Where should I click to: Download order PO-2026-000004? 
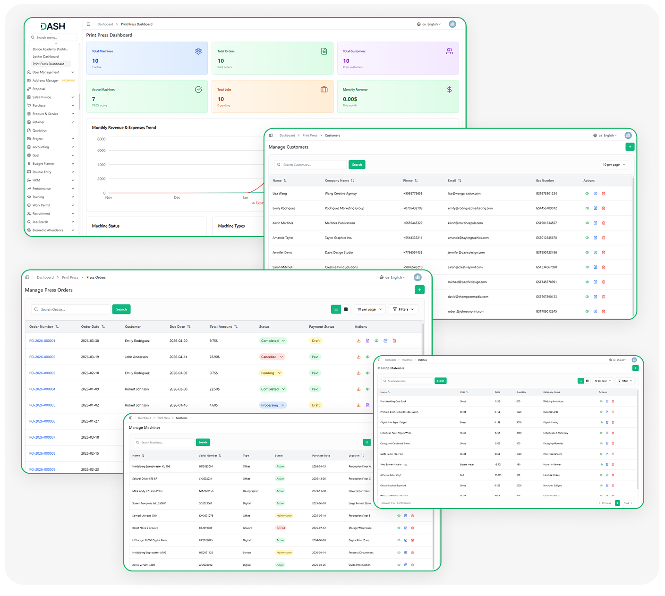[x=358, y=389]
